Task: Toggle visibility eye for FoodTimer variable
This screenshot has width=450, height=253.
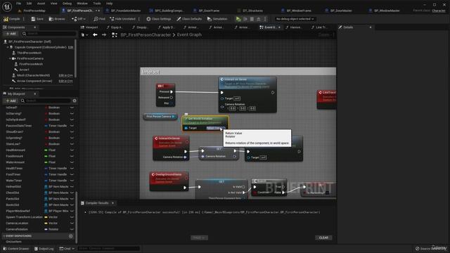Action: [72, 174]
